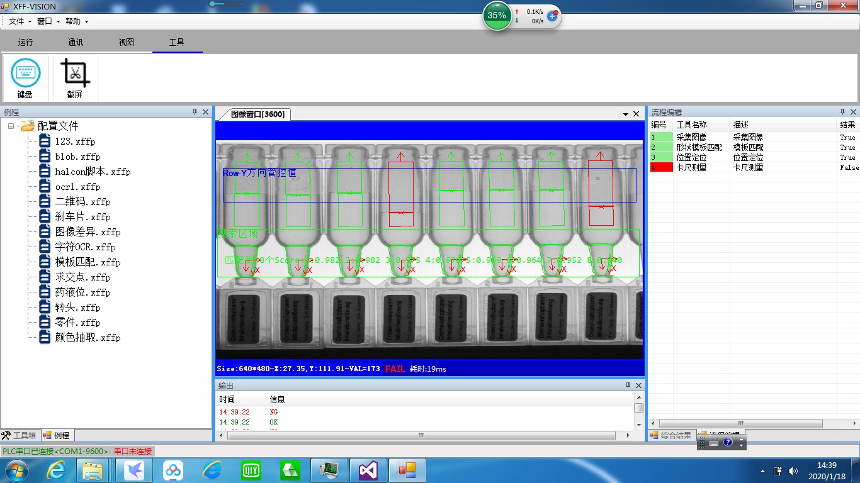Close the 输出 output panel

639,386
